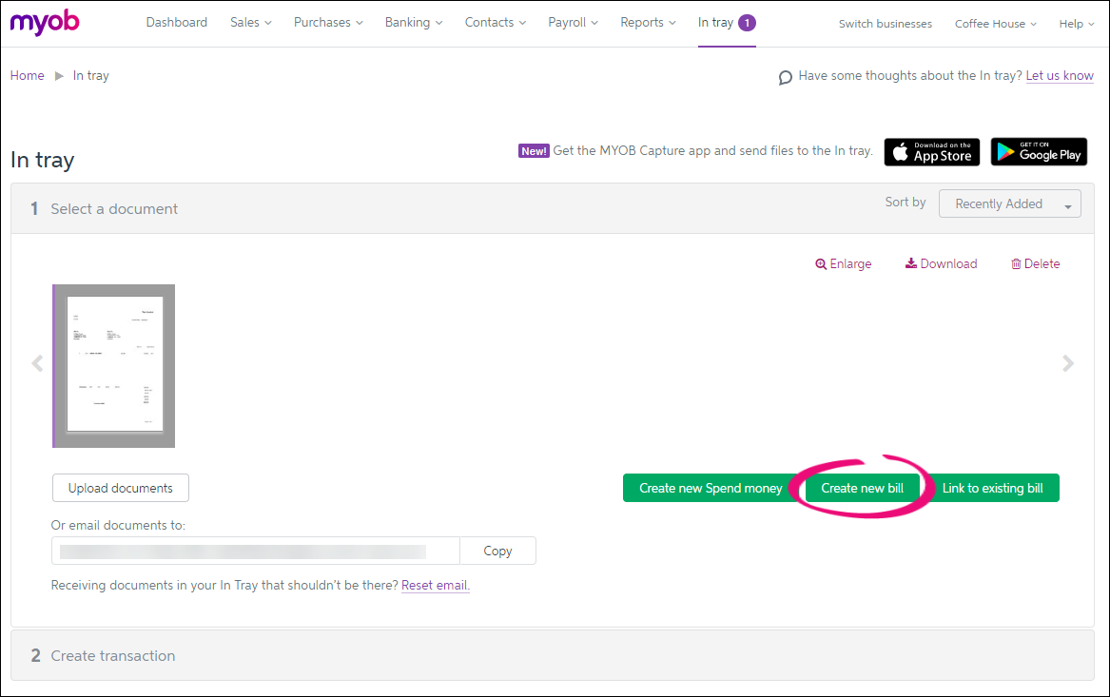Click the Enlarge magnifier icon

click(x=821, y=264)
